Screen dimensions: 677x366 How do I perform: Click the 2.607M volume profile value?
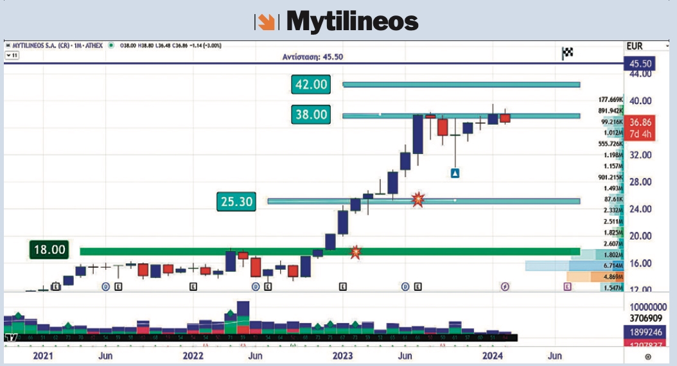[613, 244]
